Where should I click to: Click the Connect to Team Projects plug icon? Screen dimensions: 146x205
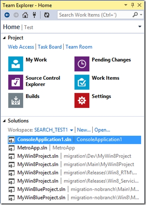pyautogui.click(x=34, y=15)
